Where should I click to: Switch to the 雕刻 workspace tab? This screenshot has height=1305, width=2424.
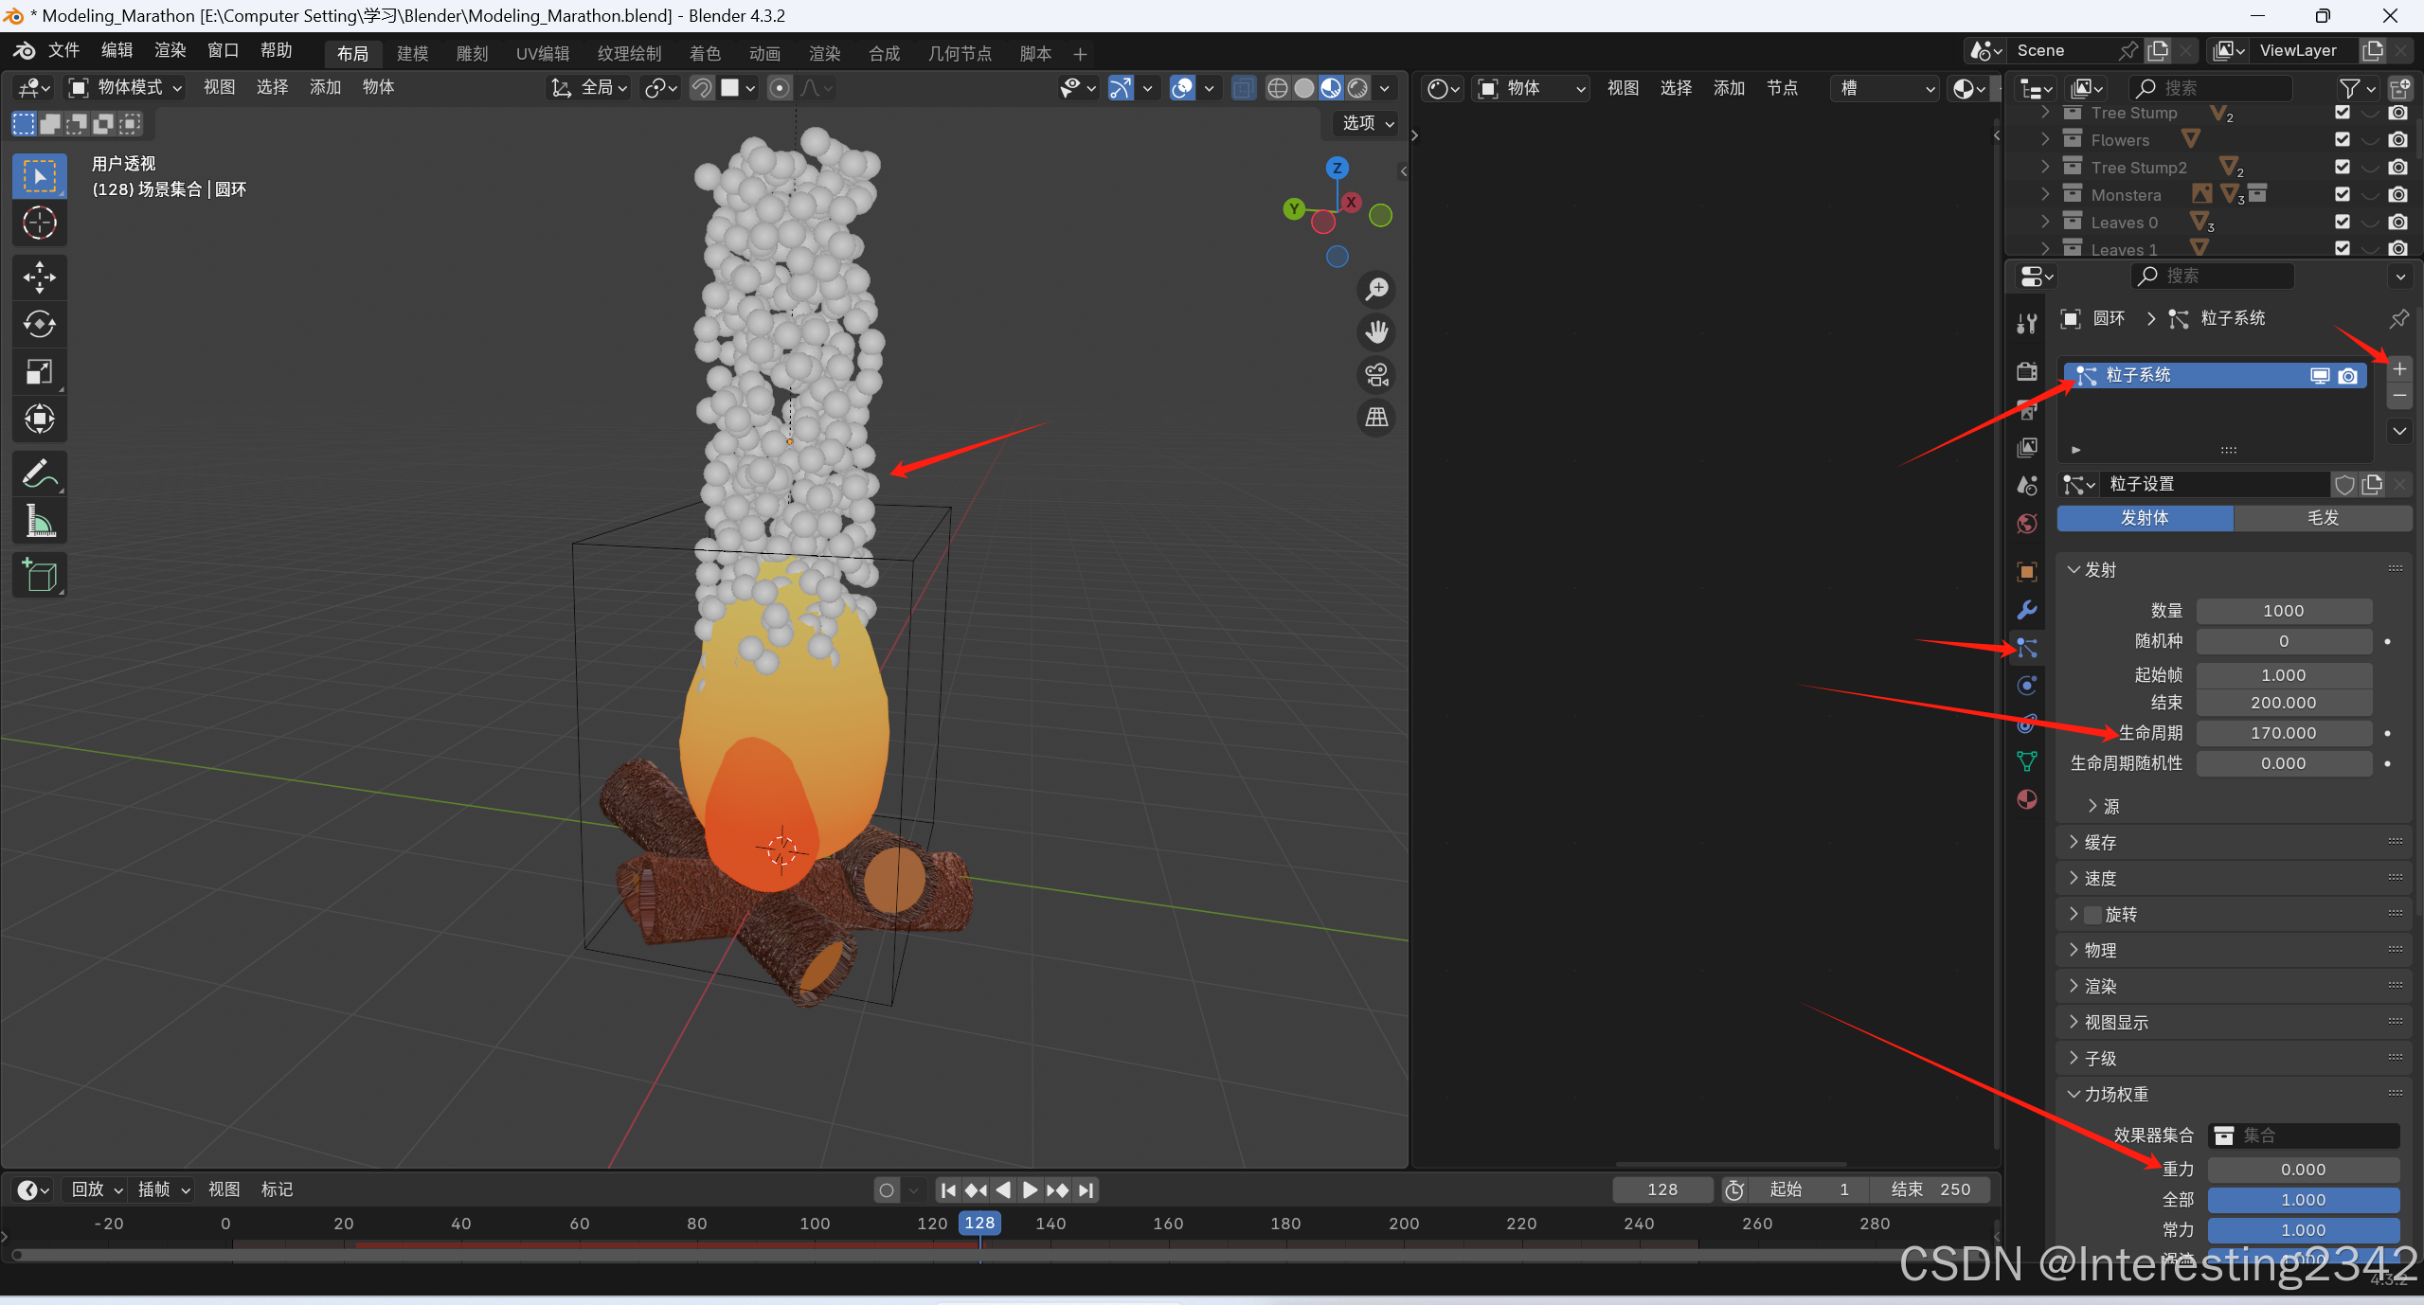[472, 54]
